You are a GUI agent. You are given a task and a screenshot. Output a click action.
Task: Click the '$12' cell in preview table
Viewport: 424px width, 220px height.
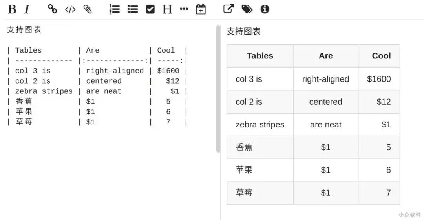pyautogui.click(x=379, y=102)
